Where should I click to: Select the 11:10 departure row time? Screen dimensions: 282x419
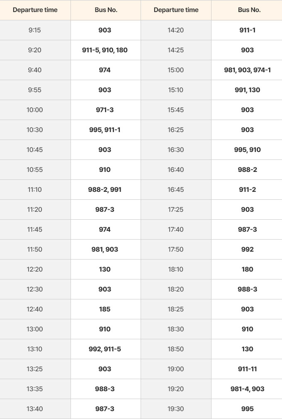tap(35, 190)
